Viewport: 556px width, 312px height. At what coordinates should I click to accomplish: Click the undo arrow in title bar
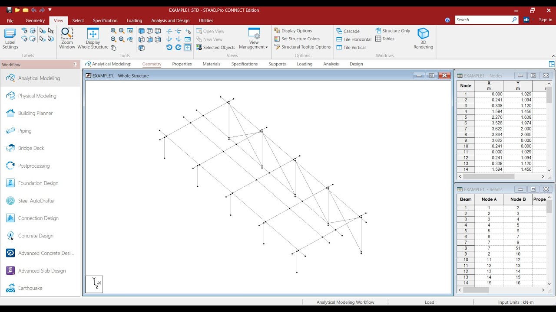click(34, 10)
